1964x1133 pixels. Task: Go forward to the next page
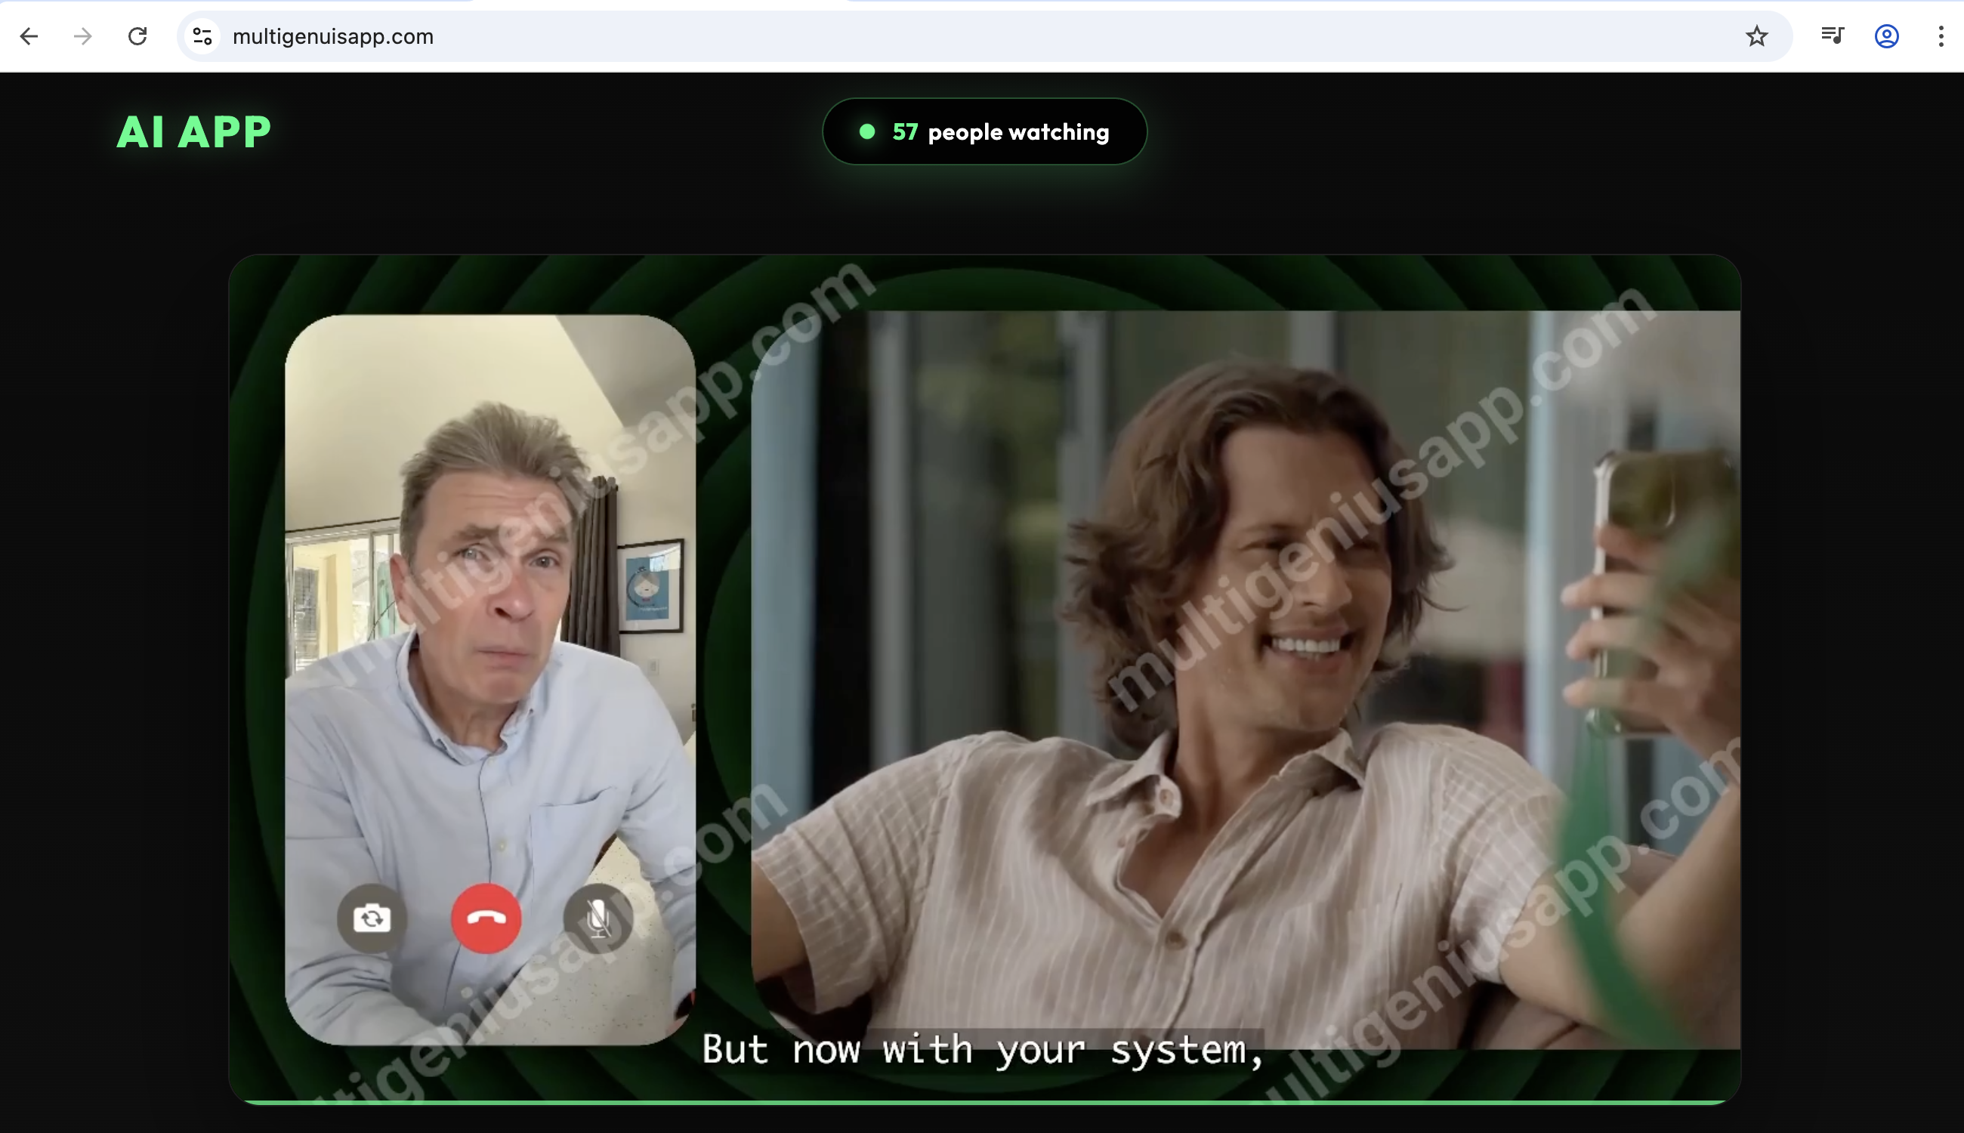(82, 36)
